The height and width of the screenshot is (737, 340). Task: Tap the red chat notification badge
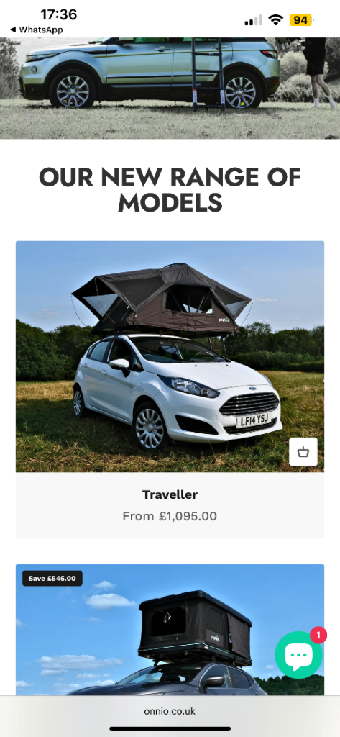click(318, 636)
